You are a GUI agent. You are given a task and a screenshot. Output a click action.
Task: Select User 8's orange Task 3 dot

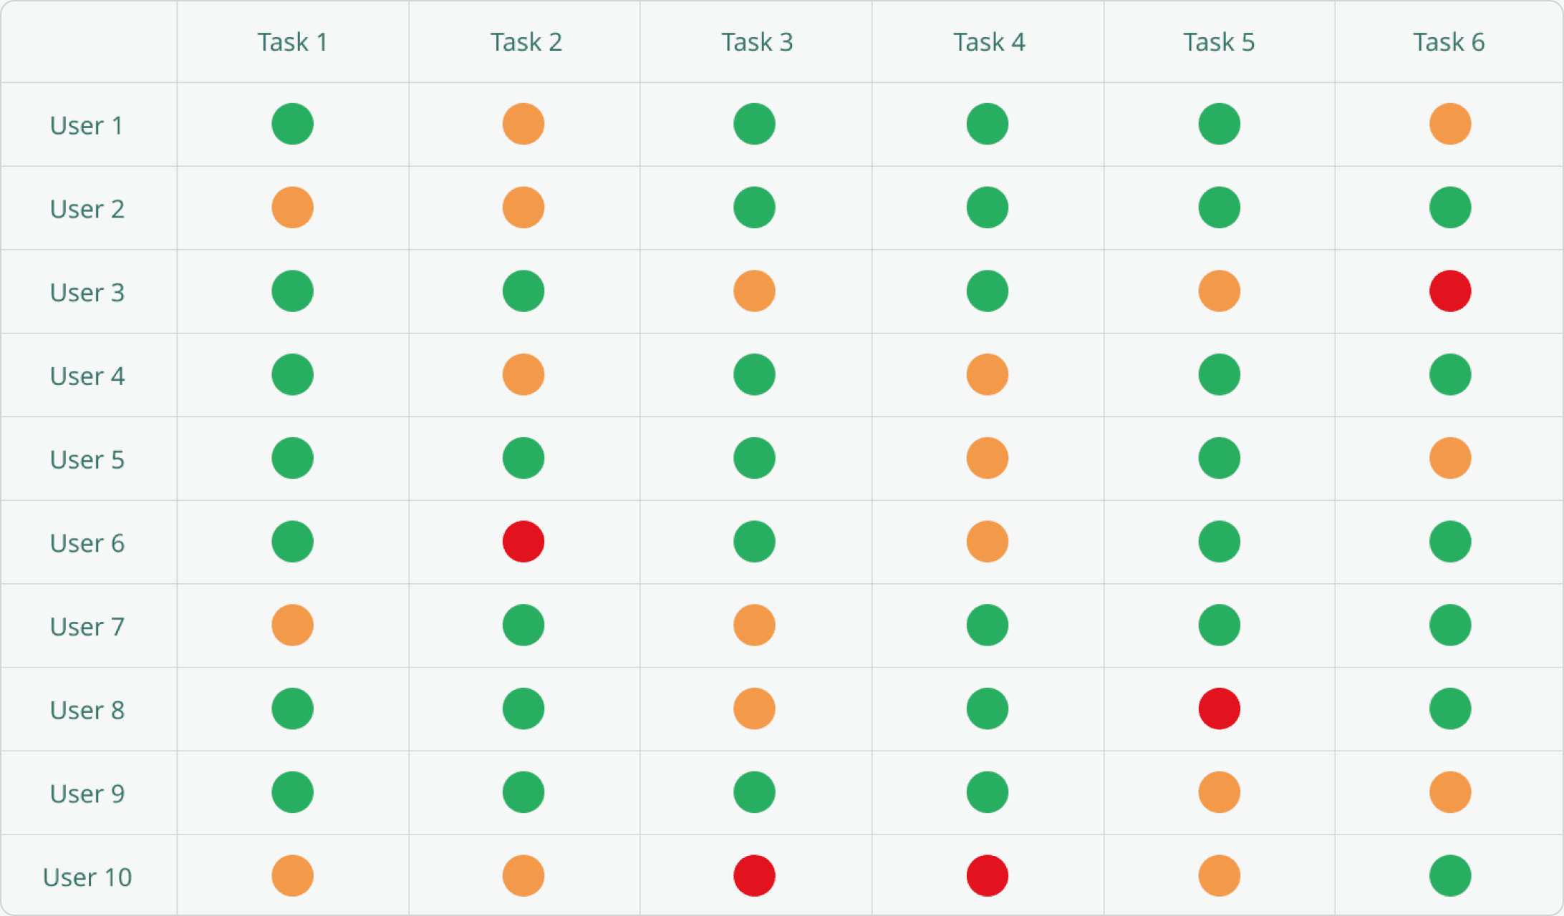tap(754, 708)
